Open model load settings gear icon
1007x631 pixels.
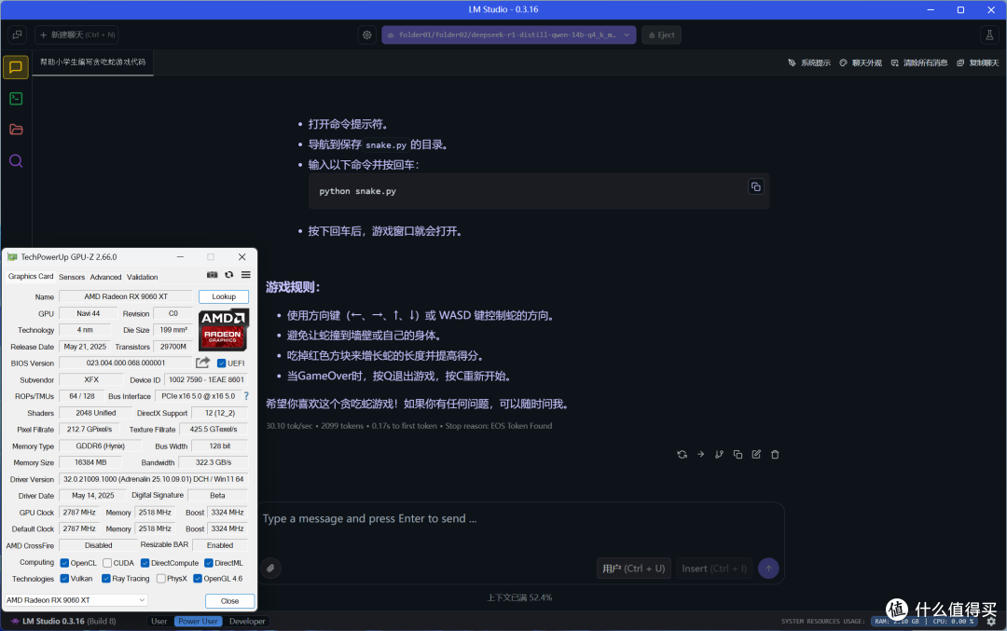[x=366, y=34]
